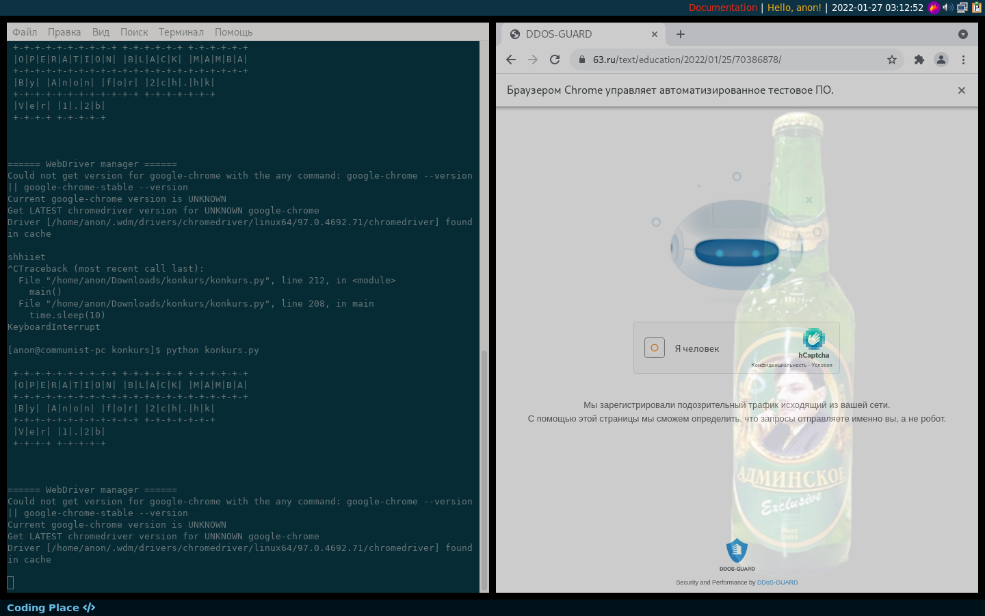Select the DDOS-GUARD browser tab
The width and height of the screenshot is (985, 616).
click(x=585, y=34)
